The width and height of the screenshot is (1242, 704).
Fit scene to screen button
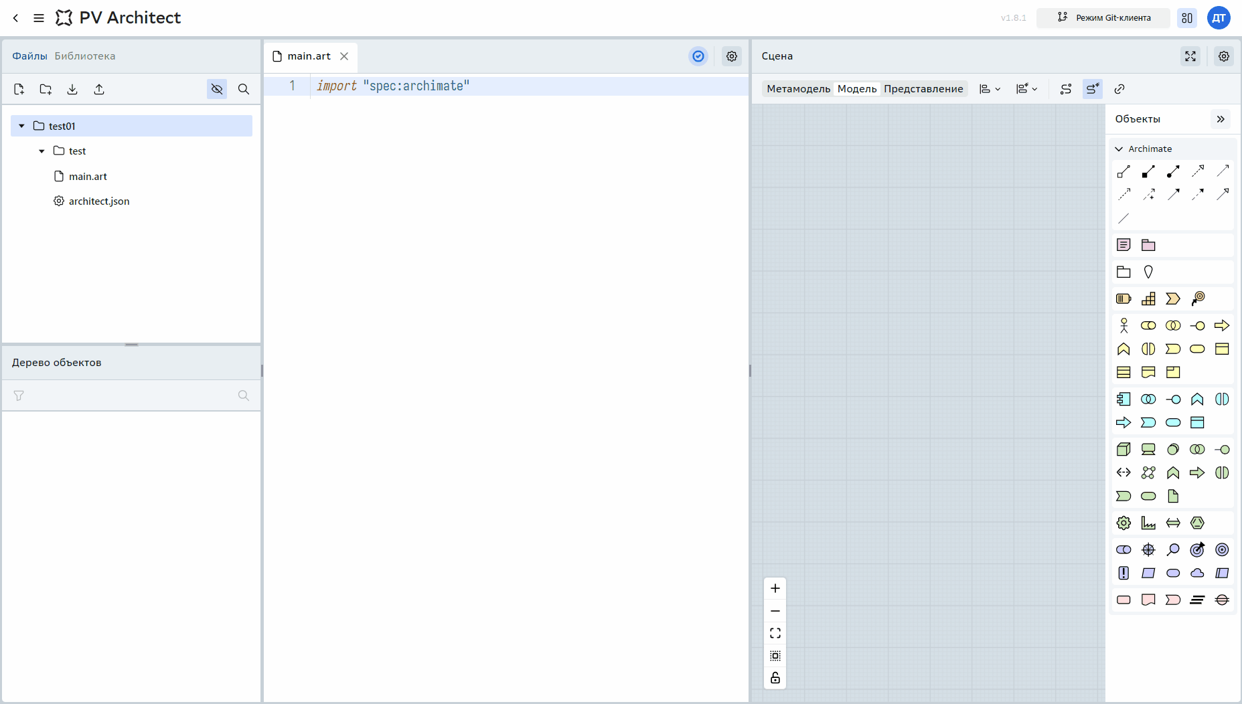point(775,633)
